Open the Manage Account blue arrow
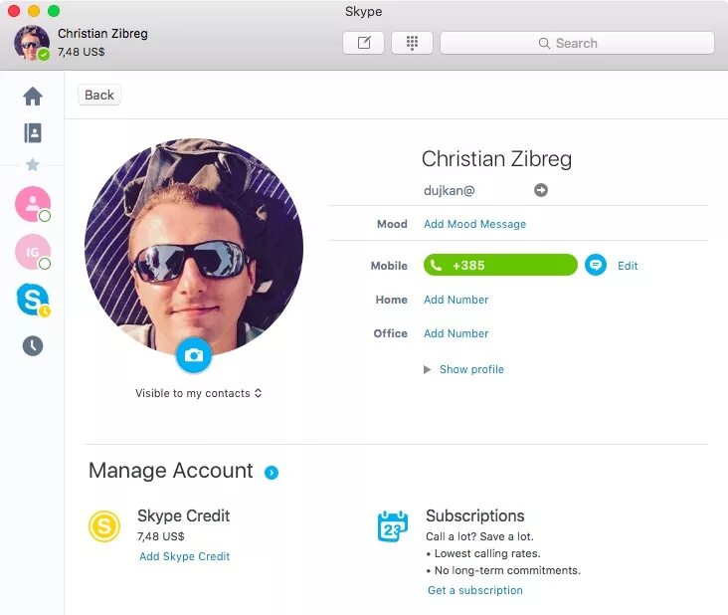Screen dimensions: 728x615 (x=272, y=473)
